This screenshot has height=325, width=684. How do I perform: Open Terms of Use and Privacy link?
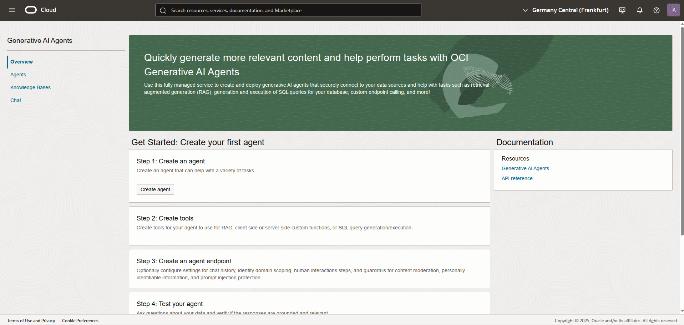pos(31,321)
